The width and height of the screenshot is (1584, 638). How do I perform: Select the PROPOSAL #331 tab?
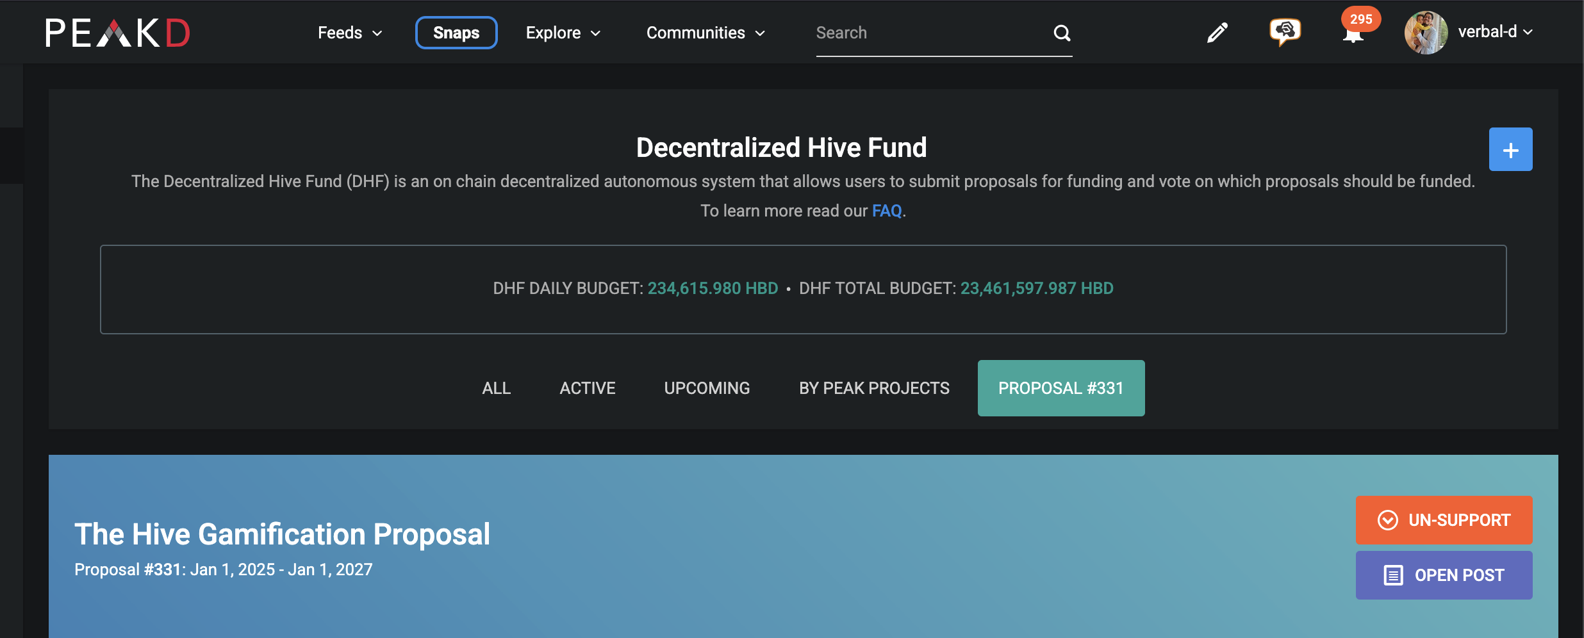1061,388
